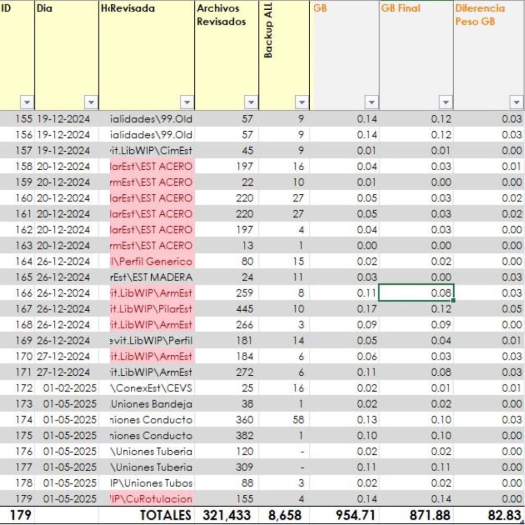525x525 pixels.
Task: Open the Dia column filter dropdown
Action: point(91,103)
